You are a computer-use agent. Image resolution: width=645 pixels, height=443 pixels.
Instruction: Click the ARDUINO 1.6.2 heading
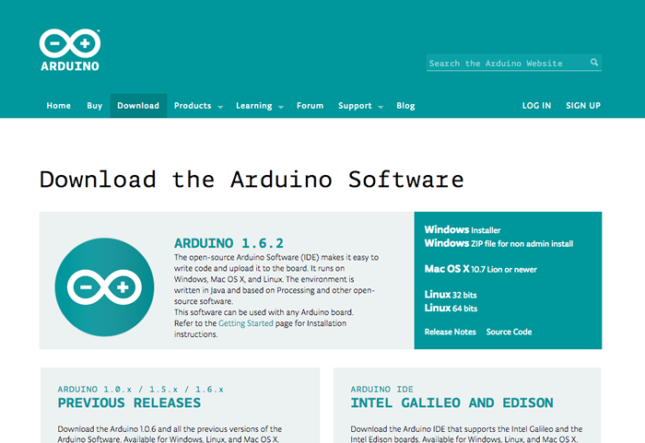(x=229, y=243)
